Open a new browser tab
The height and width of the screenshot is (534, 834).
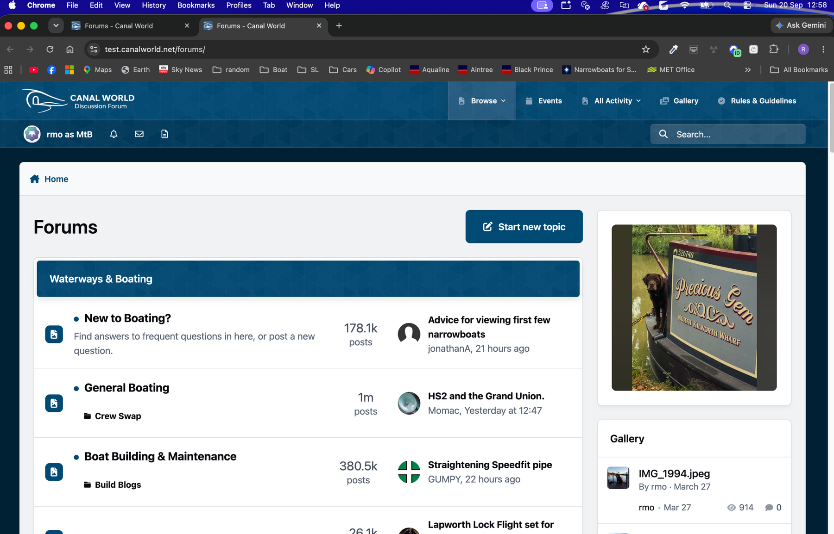point(339,26)
